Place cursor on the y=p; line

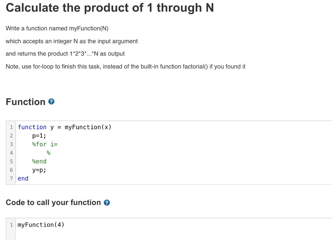pos(38,170)
